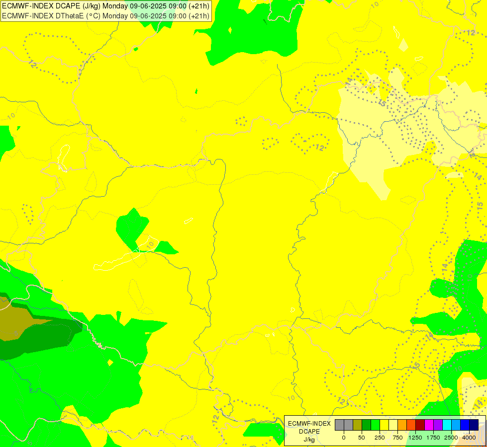Screen dimensions: 487x447
Task: Click the 4000 tick value on the legend
Action: [x=469, y=438]
